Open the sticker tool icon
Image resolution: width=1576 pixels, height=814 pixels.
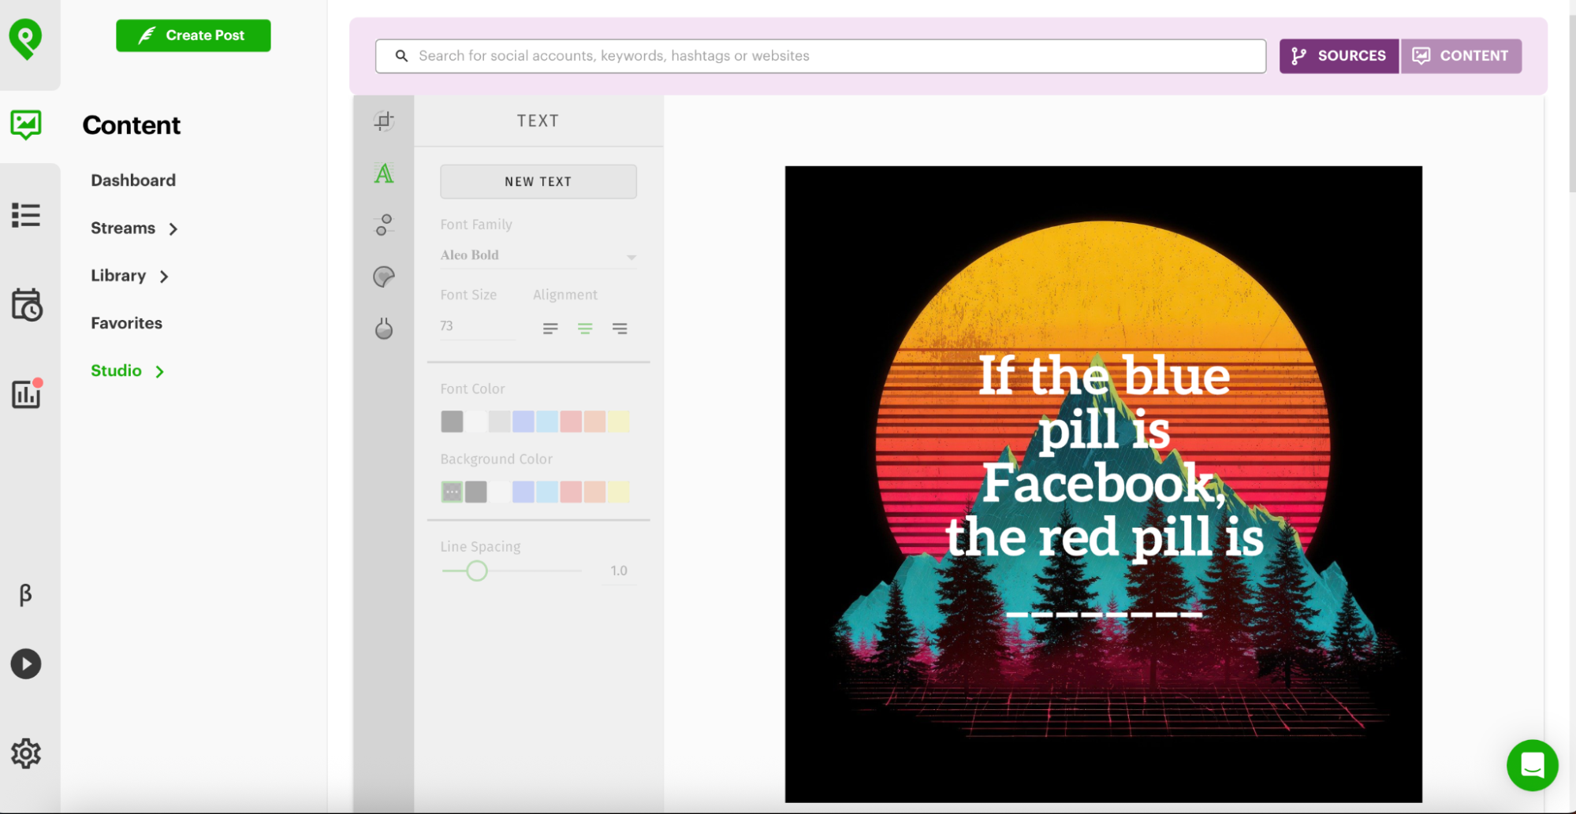pyautogui.click(x=384, y=277)
